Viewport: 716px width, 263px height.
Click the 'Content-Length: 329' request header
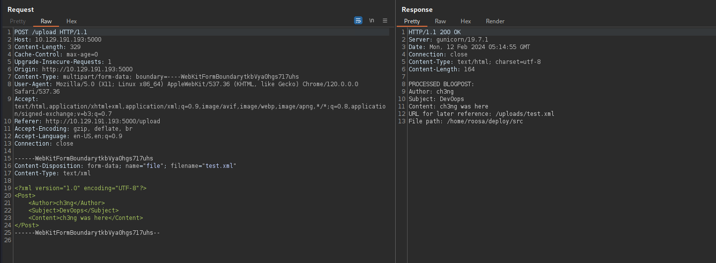pyautogui.click(x=48, y=47)
